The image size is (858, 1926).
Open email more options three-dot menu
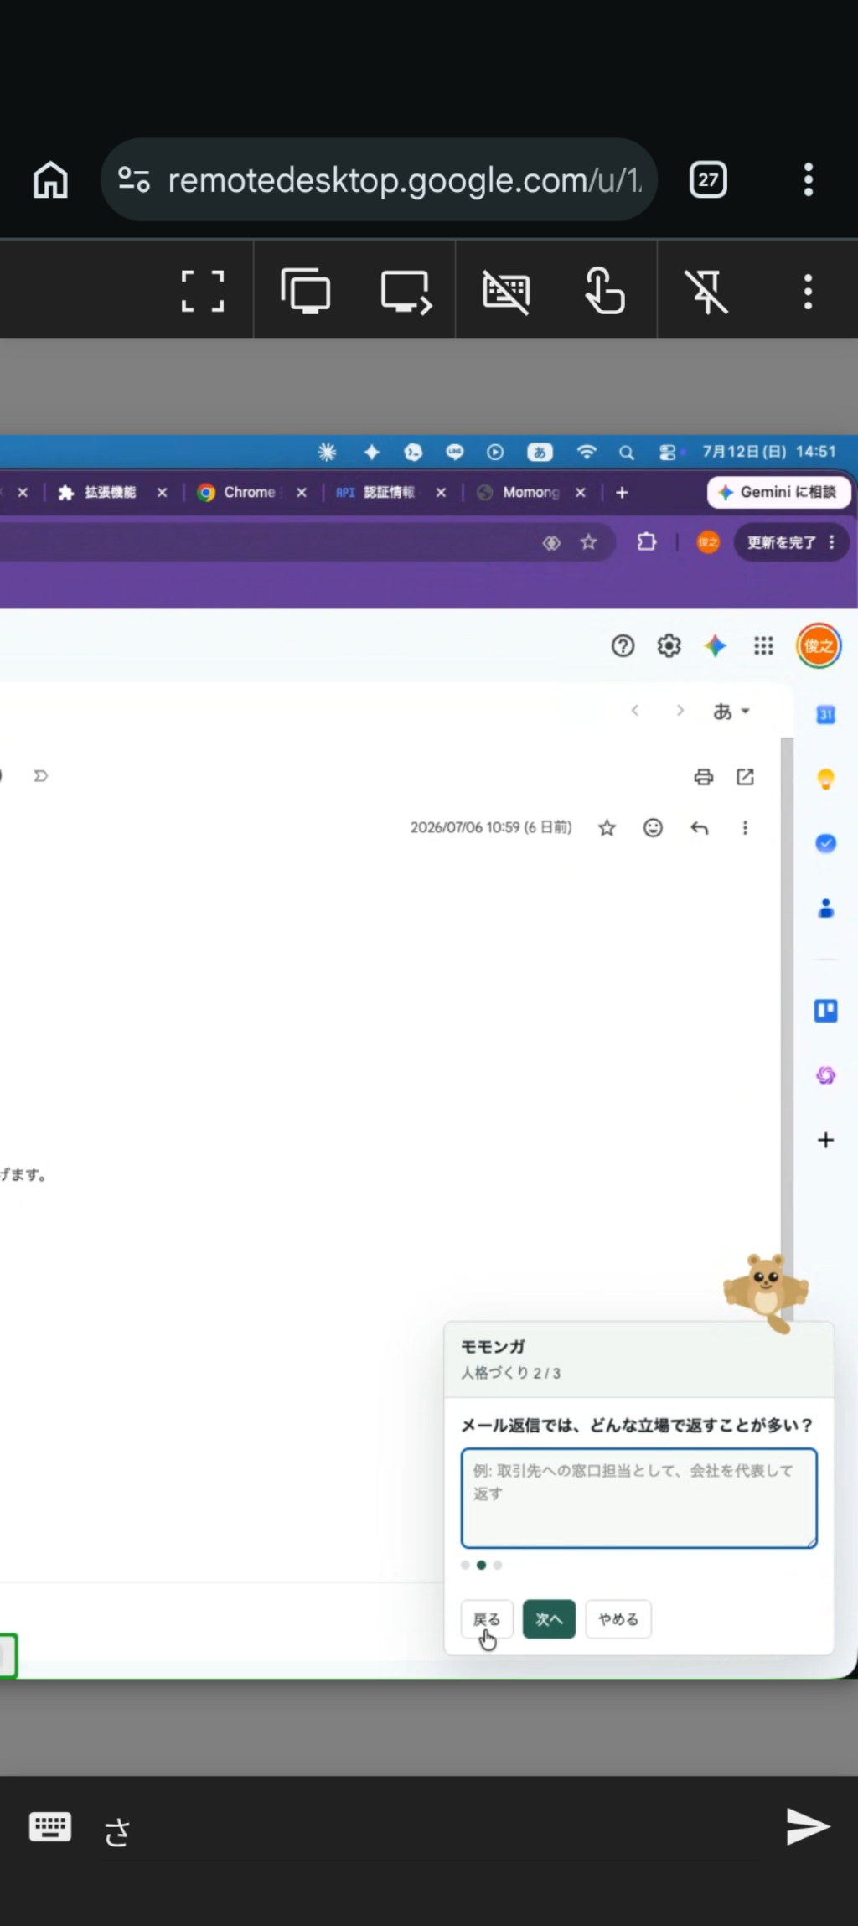tap(745, 828)
